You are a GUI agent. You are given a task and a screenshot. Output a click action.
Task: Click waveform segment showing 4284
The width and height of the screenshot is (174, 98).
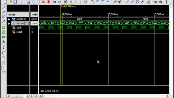72,23
